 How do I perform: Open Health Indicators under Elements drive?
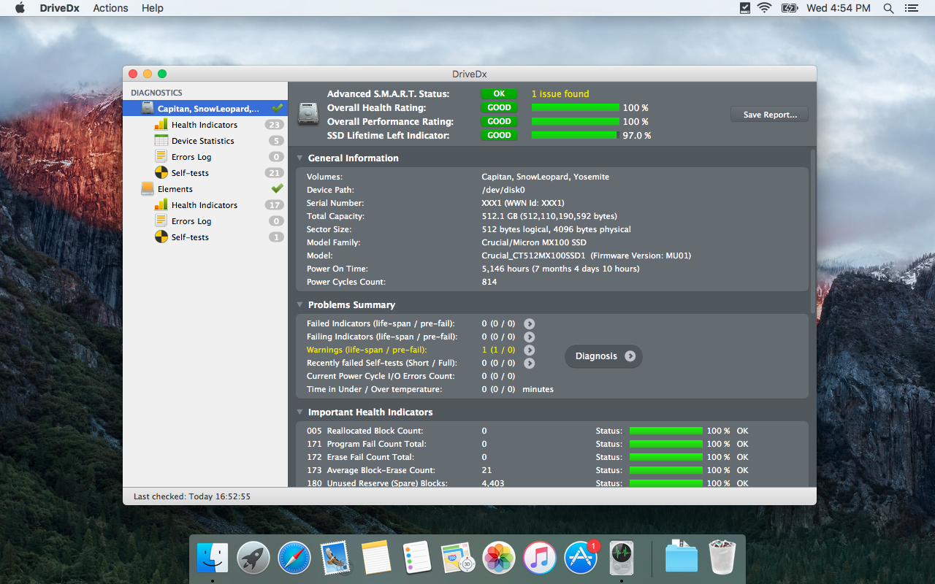click(x=205, y=205)
